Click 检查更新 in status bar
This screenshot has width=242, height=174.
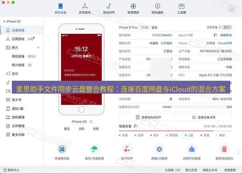click(x=230, y=170)
